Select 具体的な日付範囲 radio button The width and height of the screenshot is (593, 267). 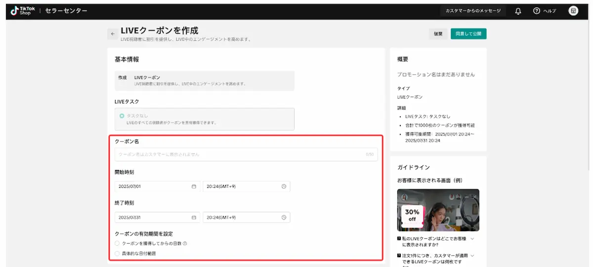117,253
